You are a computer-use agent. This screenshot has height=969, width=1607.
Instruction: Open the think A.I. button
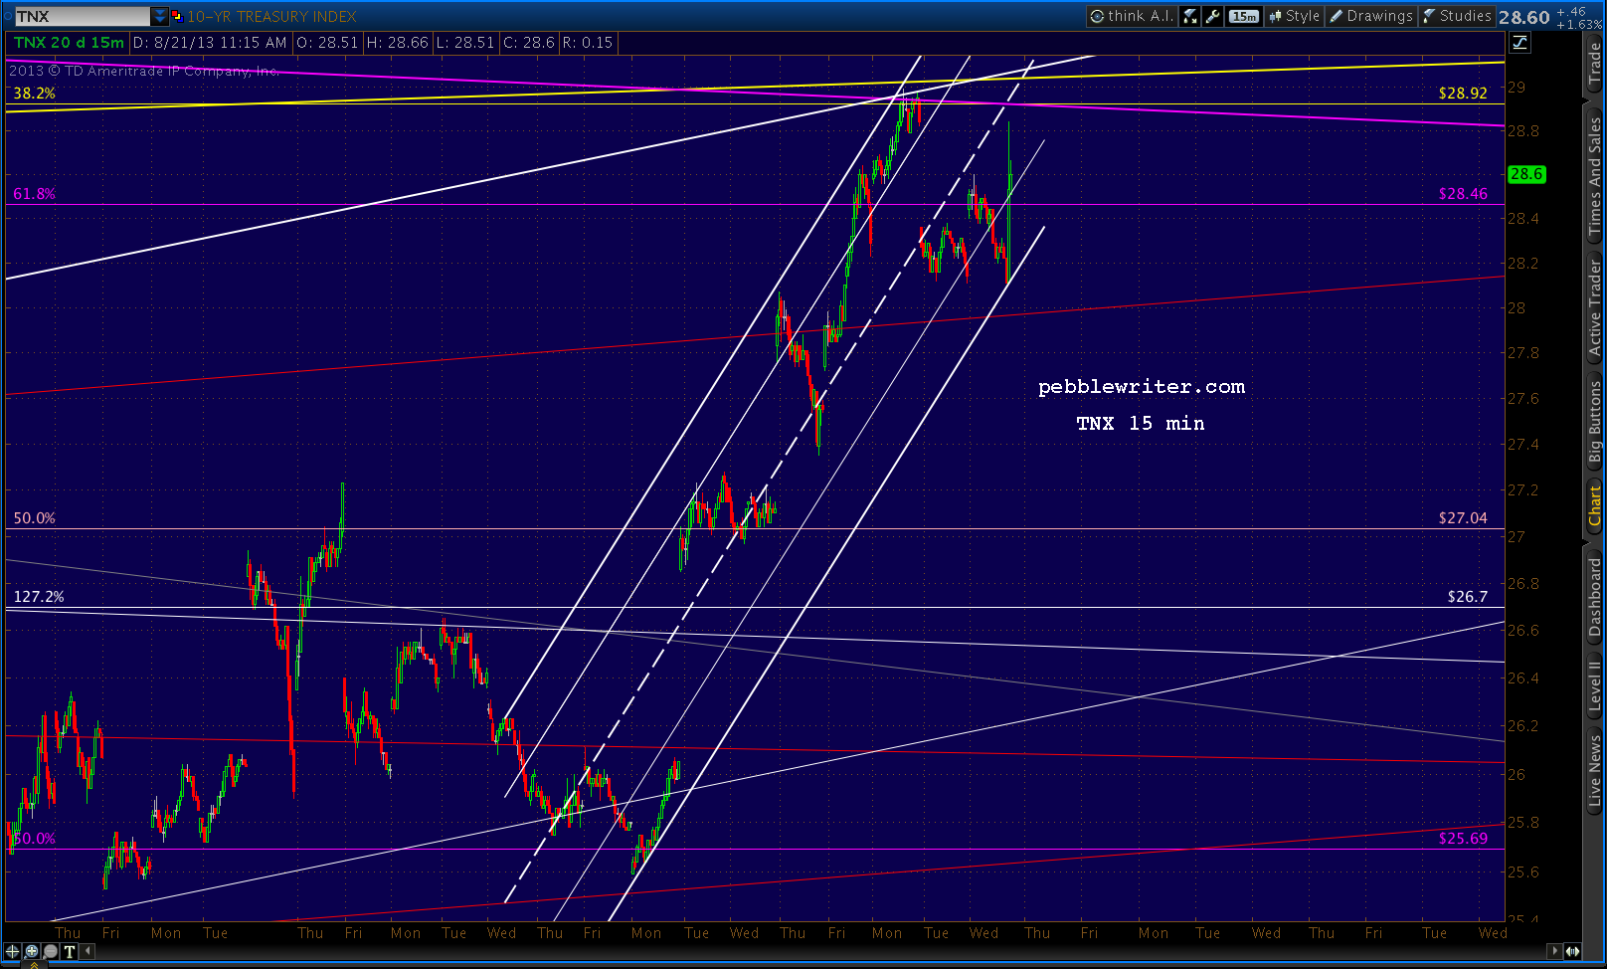point(1132,16)
